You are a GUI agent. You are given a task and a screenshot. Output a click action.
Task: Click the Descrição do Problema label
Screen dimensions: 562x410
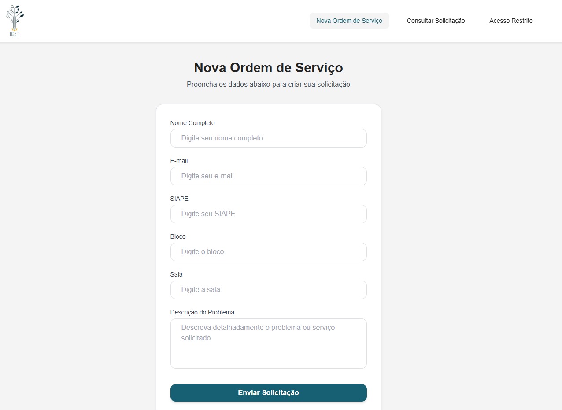[x=202, y=312]
